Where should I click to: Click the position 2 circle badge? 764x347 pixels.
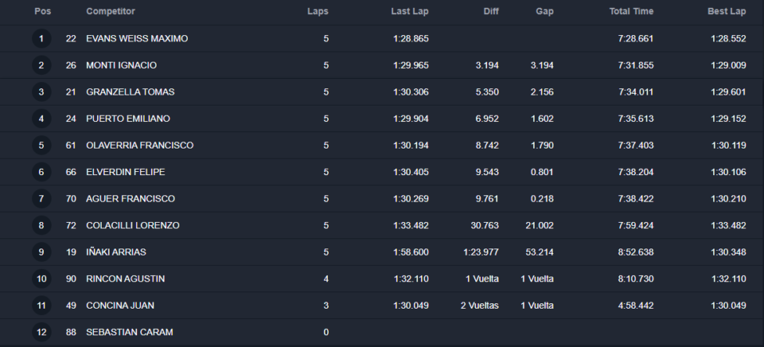click(x=41, y=65)
